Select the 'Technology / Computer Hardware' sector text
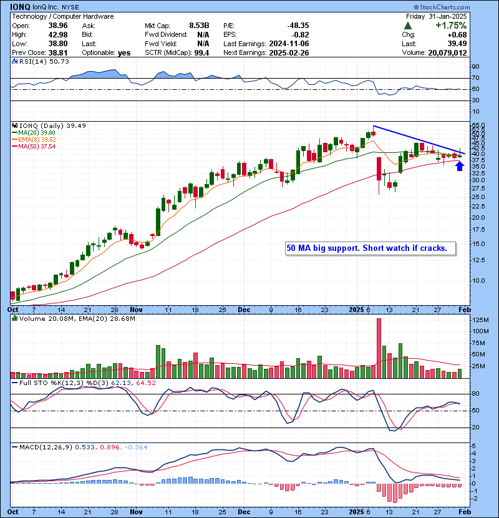 click(63, 16)
